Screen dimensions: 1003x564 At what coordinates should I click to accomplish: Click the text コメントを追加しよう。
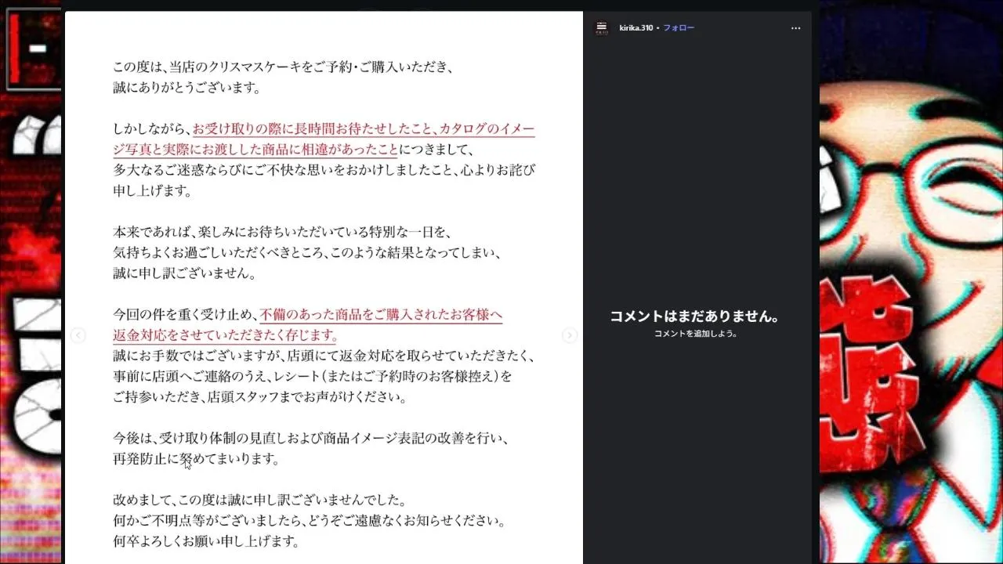coord(696,334)
